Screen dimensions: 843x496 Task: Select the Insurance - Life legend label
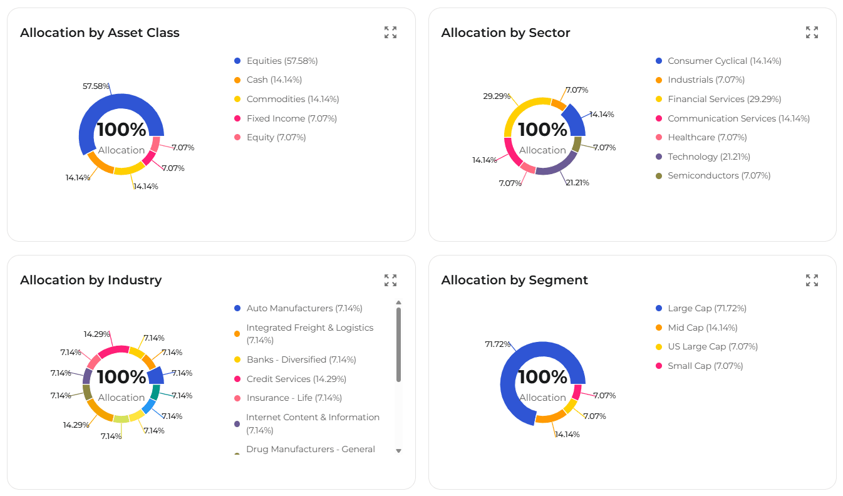pos(294,398)
